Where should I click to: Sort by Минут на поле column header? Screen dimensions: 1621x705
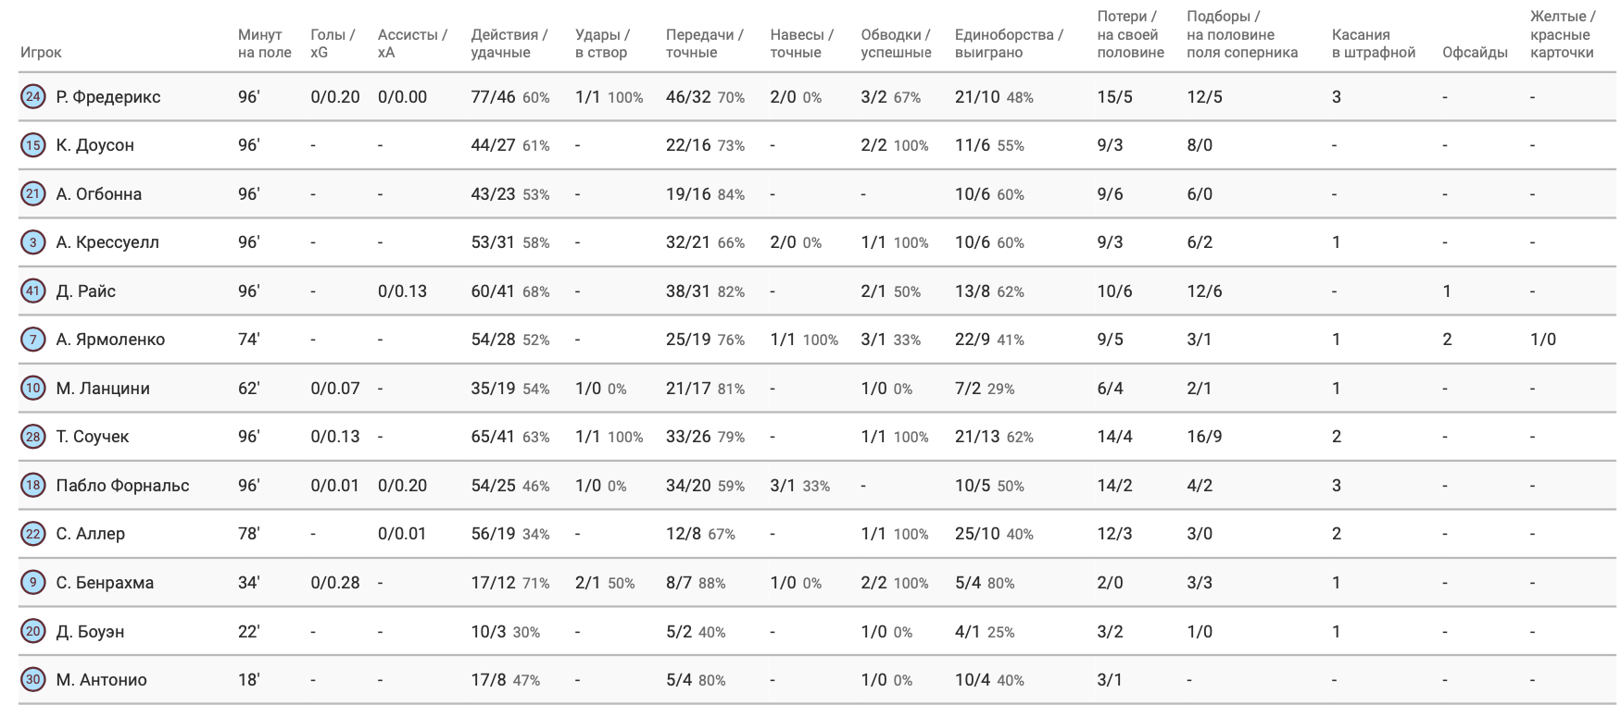[x=264, y=43]
